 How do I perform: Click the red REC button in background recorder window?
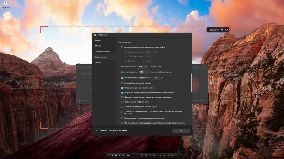[196, 85]
